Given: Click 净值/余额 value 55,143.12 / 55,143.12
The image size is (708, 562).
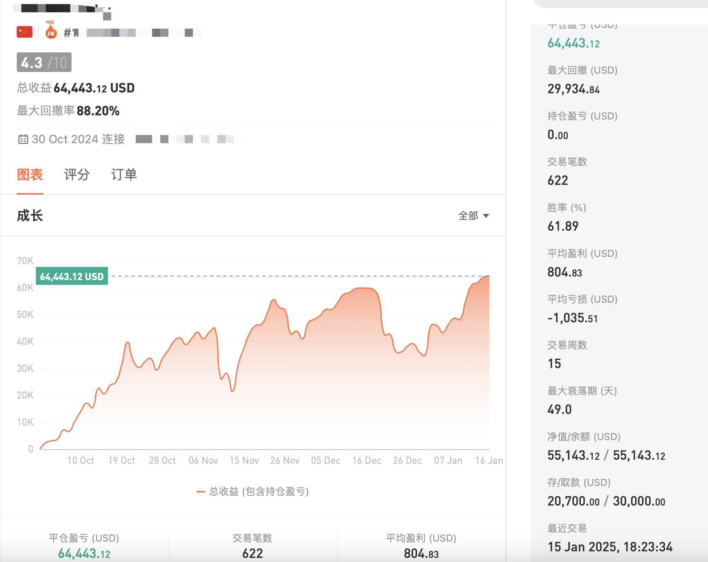Looking at the screenshot, I should click(606, 455).
